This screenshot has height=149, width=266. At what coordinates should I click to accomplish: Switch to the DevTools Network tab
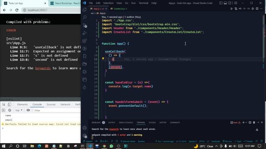[65, 105]
